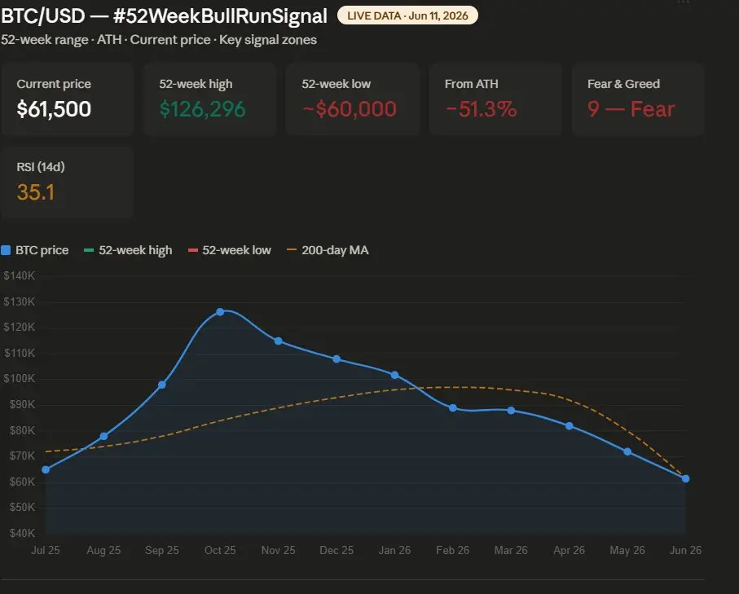Screen dimensions: 739x594
Task: Click the Feb 26 x-axis label
Action: pyautogui.click(x=452, y=550)
